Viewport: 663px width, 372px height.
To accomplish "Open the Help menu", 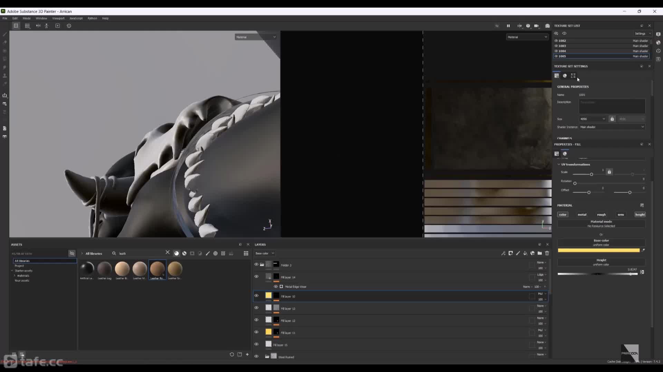I will point(105,18).
